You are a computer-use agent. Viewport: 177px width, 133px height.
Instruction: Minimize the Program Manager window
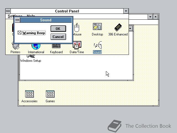(x=150, y=17)
